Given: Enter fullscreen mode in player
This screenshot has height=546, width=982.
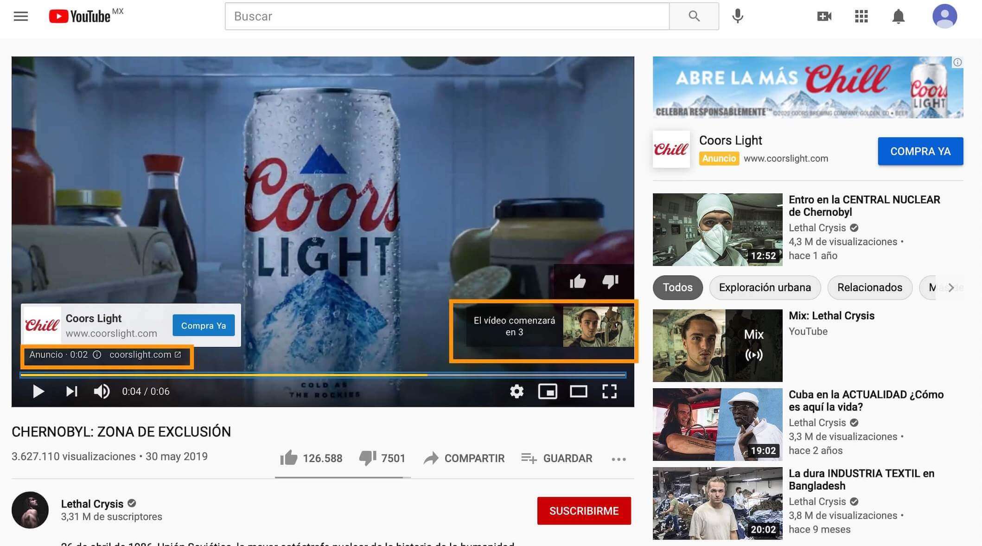Looking at the screenshot, I should click(609, 392).
